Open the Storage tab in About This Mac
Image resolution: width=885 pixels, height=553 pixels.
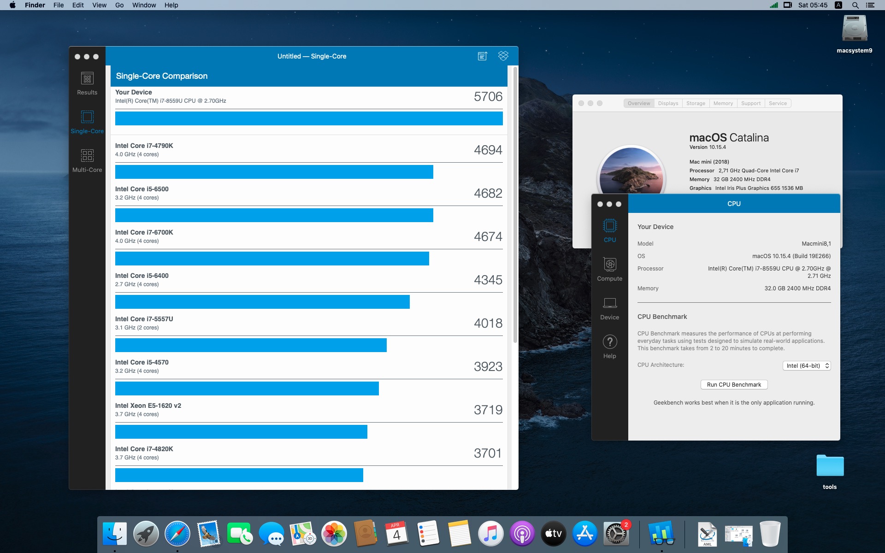coord(696,103)
